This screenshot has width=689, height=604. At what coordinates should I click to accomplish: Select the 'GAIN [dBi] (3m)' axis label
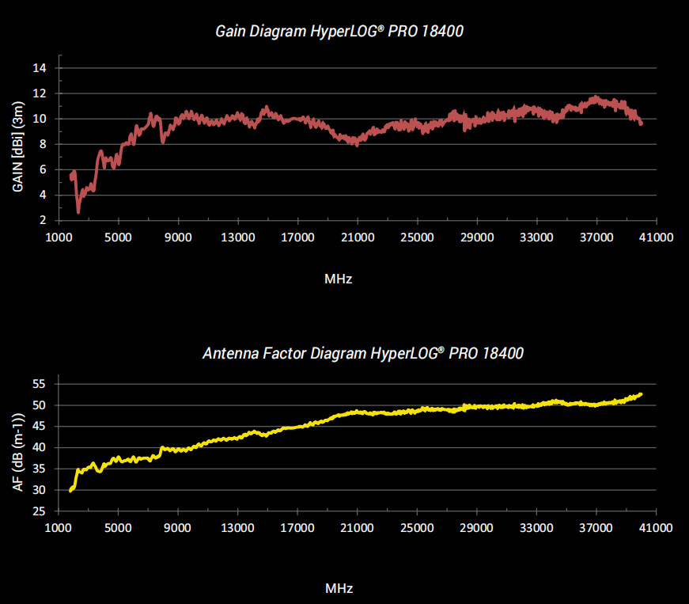17,146
